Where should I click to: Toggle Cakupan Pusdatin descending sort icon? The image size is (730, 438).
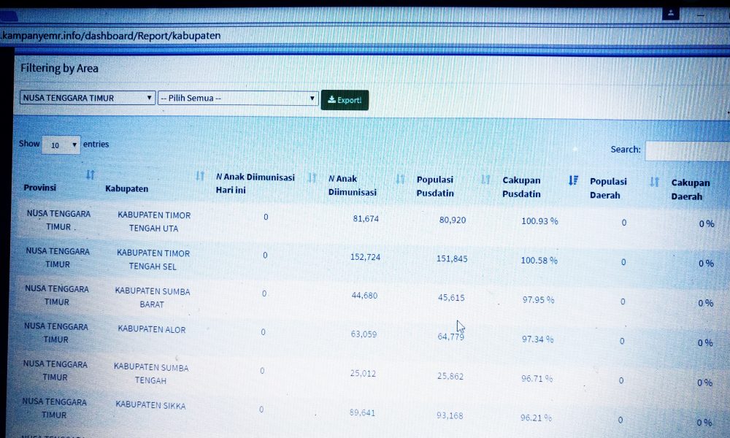tap(574, 180)
